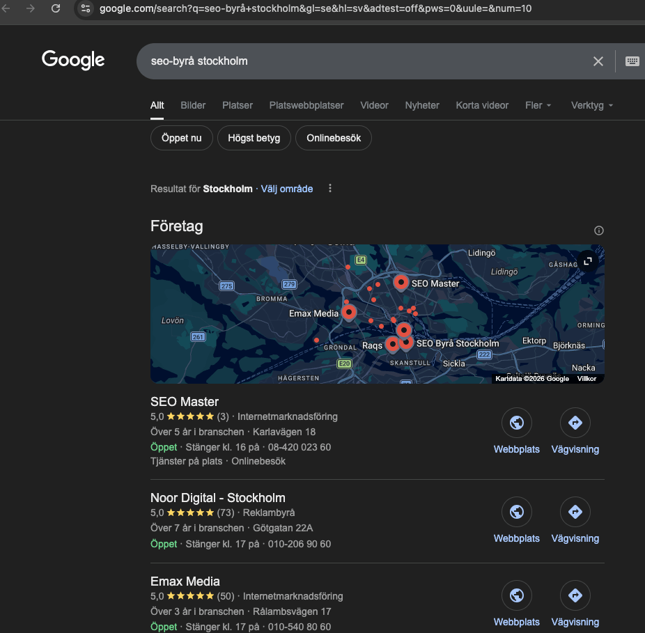Click the browser forward arrow

point(31,8)
